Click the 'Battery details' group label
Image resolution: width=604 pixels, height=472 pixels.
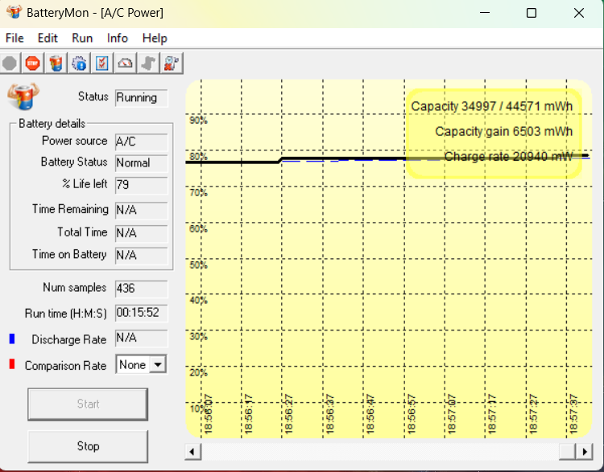[x=52, y=124]
